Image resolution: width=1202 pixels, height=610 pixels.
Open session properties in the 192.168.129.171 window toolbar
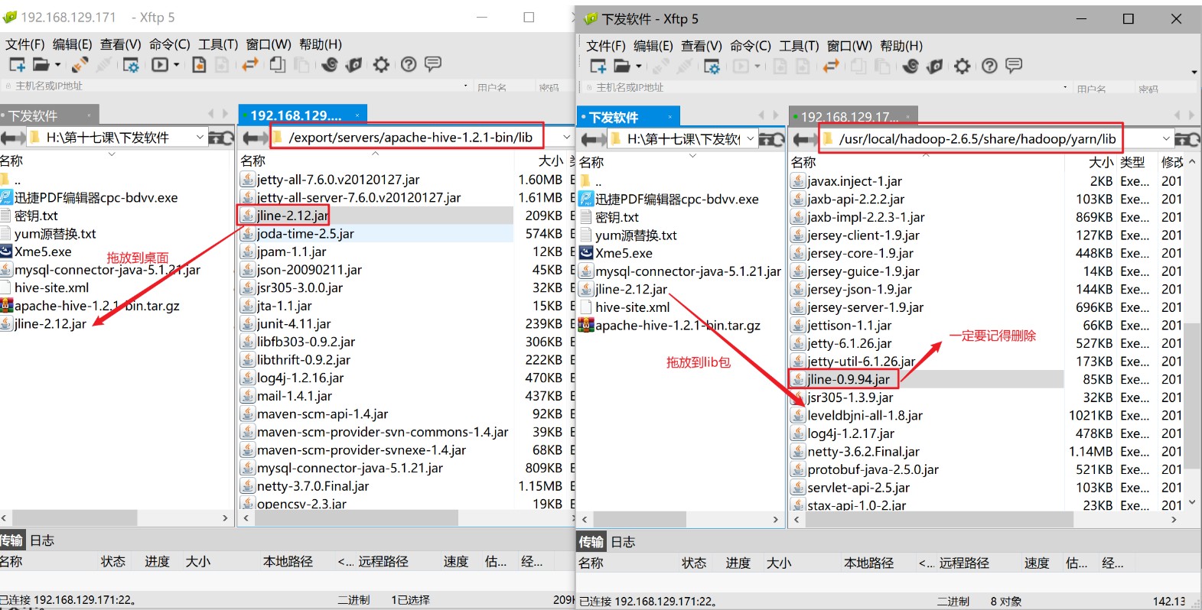131,65
